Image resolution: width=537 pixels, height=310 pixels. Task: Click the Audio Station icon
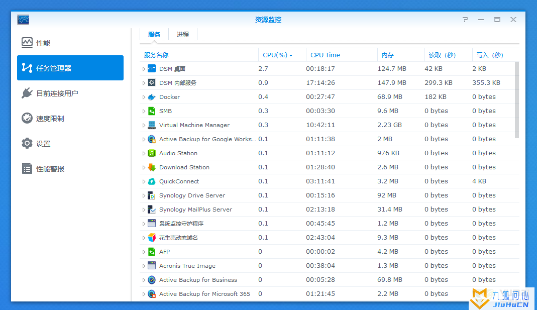[x=152, y=153]
